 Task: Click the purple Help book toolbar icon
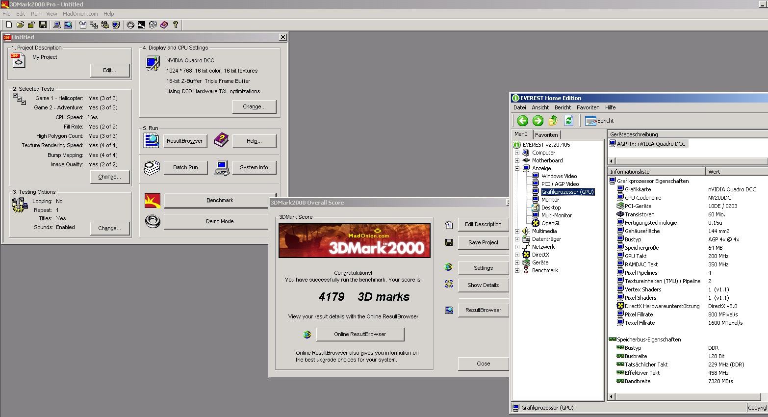tap(164, 25)
